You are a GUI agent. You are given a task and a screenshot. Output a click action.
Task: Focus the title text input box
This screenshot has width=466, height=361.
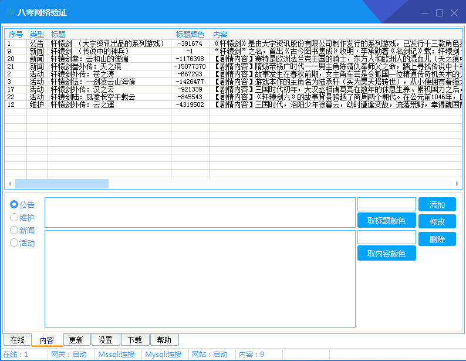coord(200,212)
